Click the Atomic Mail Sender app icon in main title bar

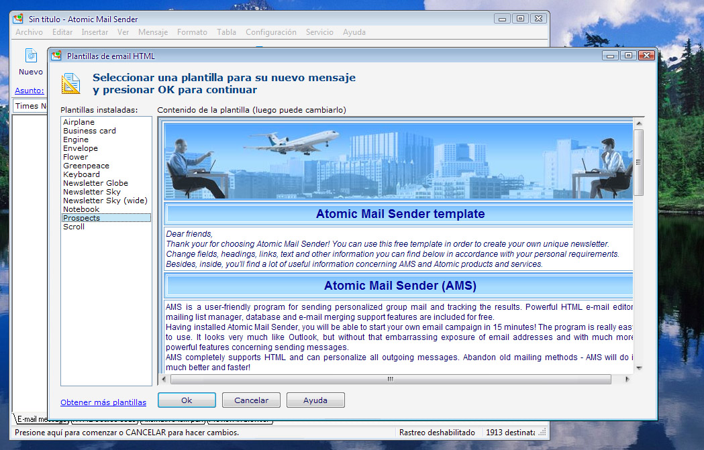tap(18, 19)
